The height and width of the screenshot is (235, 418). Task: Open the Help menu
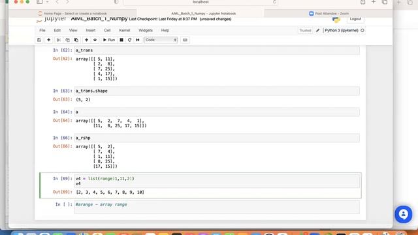tap(165, 31)
